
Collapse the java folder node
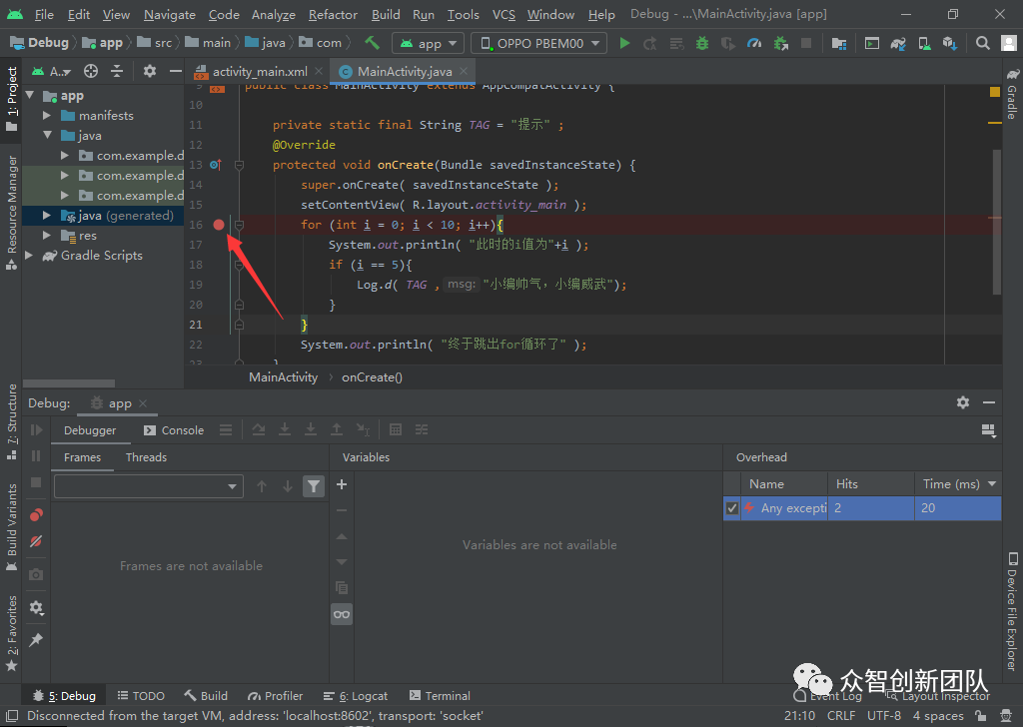click(47, 136)
